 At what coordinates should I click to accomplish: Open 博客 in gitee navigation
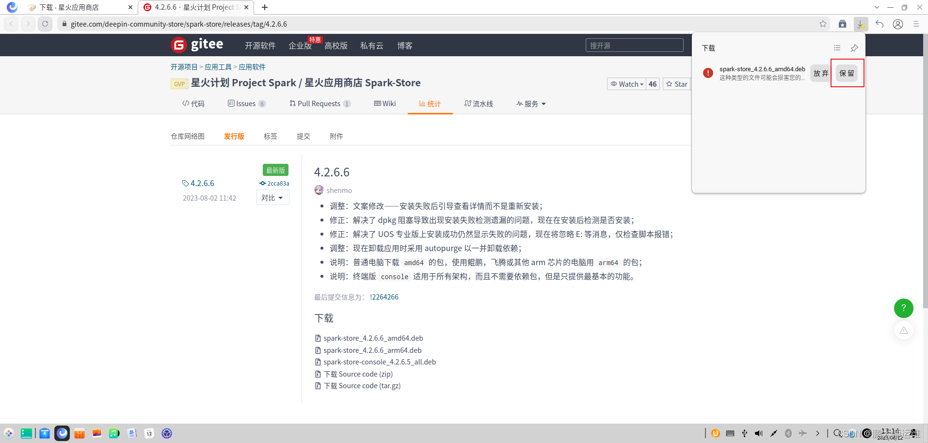(405, 46)
